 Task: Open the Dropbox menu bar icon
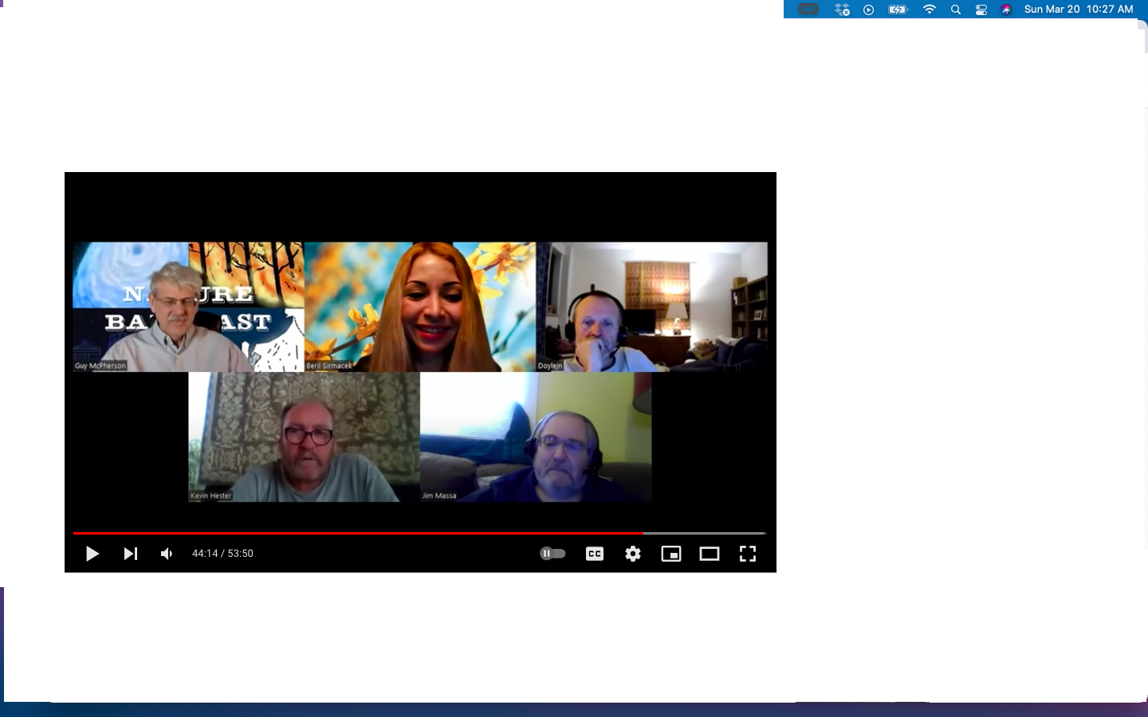842,10
